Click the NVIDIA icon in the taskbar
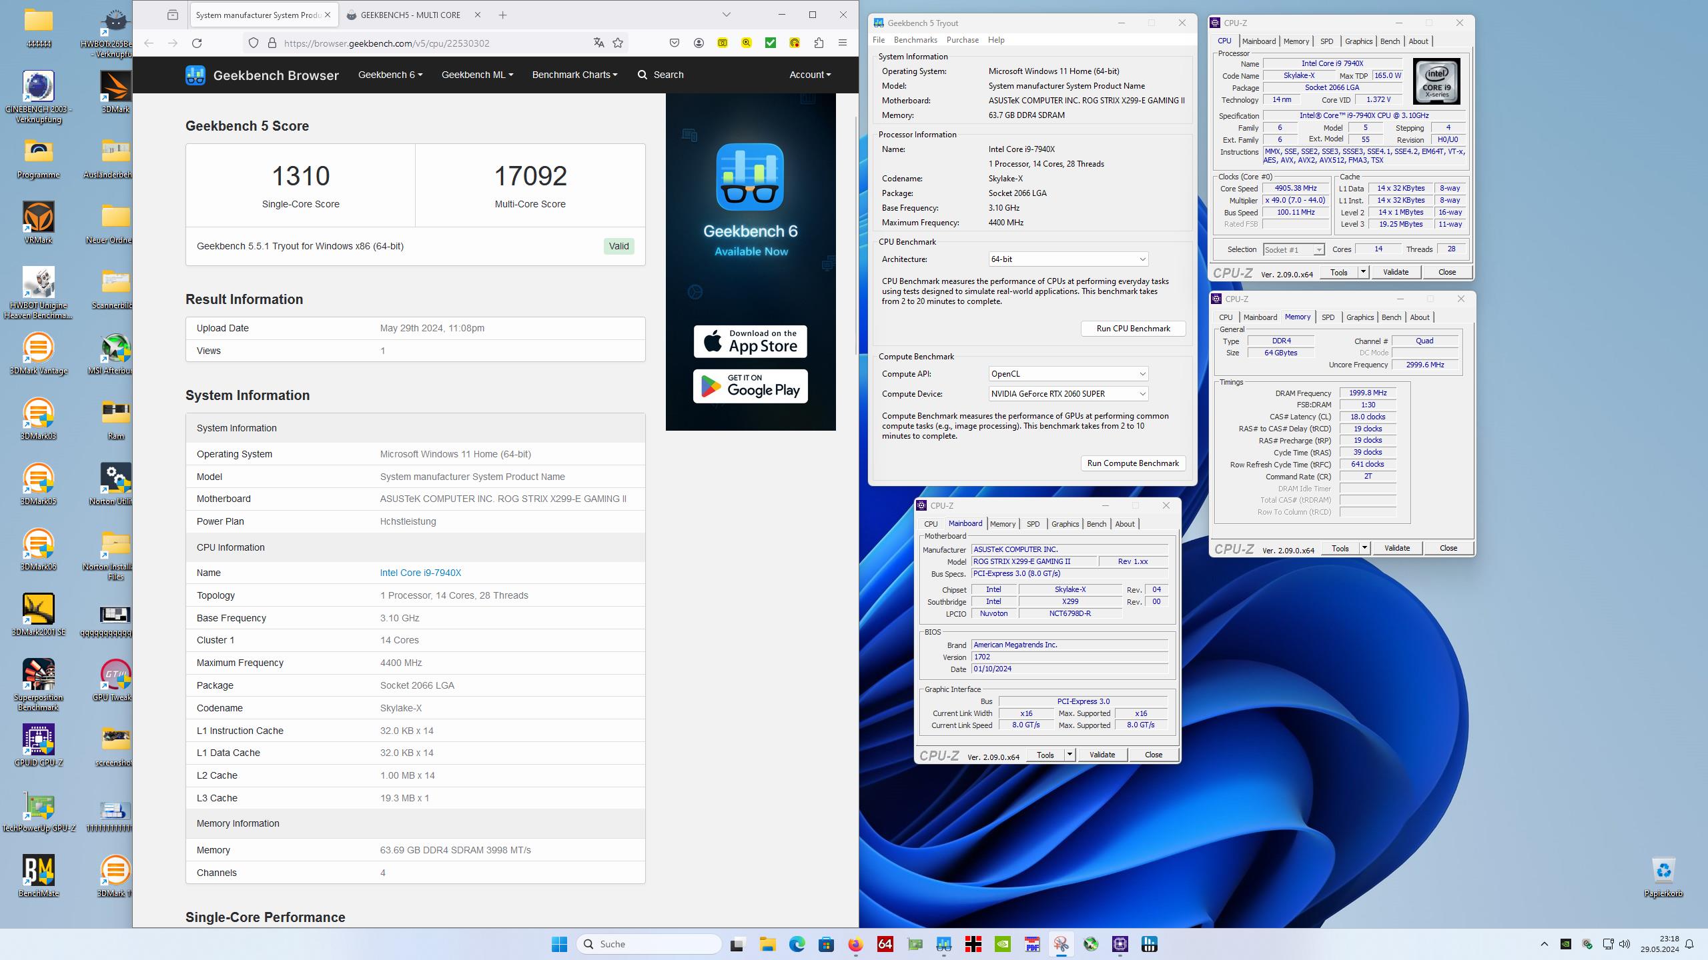 click(1003, 944)
